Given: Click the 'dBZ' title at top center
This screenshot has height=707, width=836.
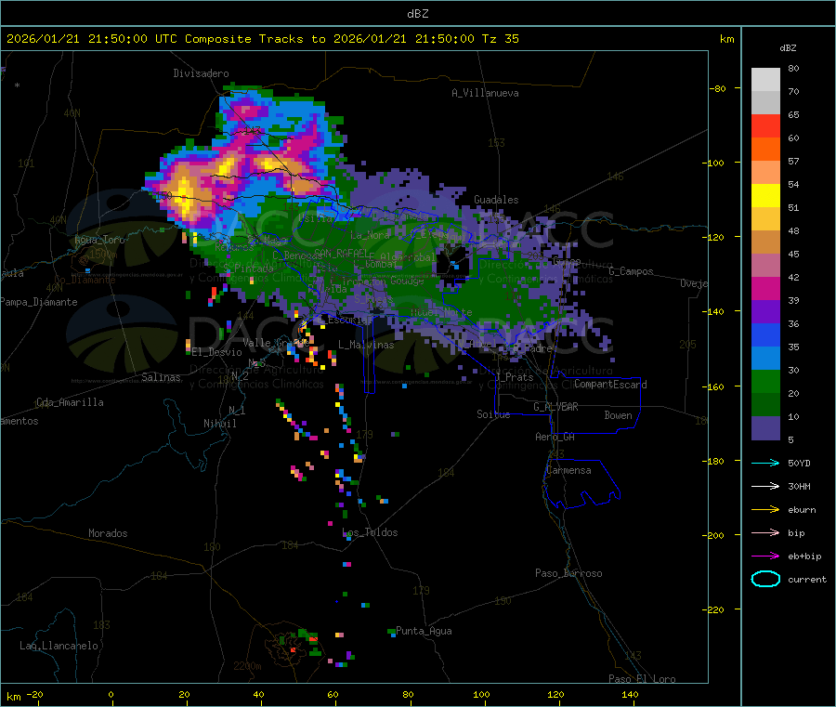Looking at the screenshot, I should [417, 14].
